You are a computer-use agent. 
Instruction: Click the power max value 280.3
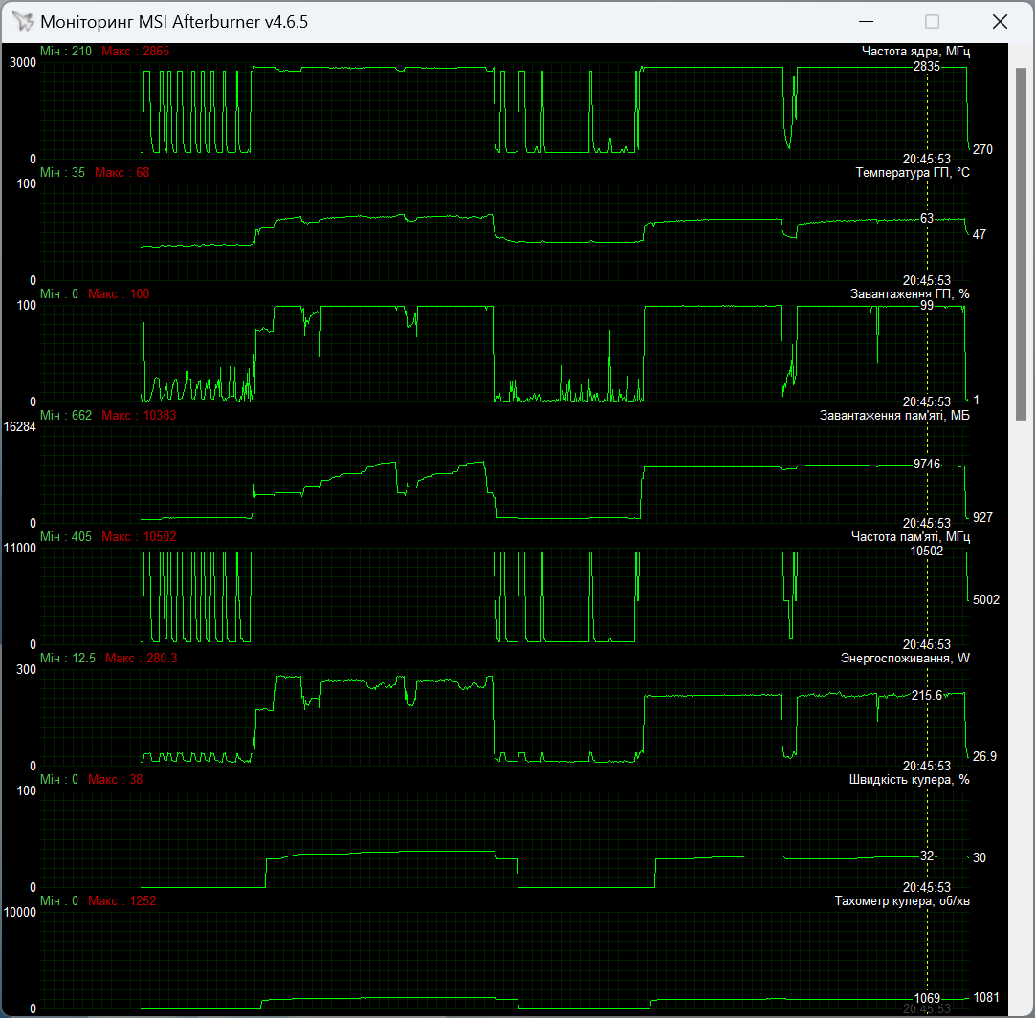click(162, 659)
